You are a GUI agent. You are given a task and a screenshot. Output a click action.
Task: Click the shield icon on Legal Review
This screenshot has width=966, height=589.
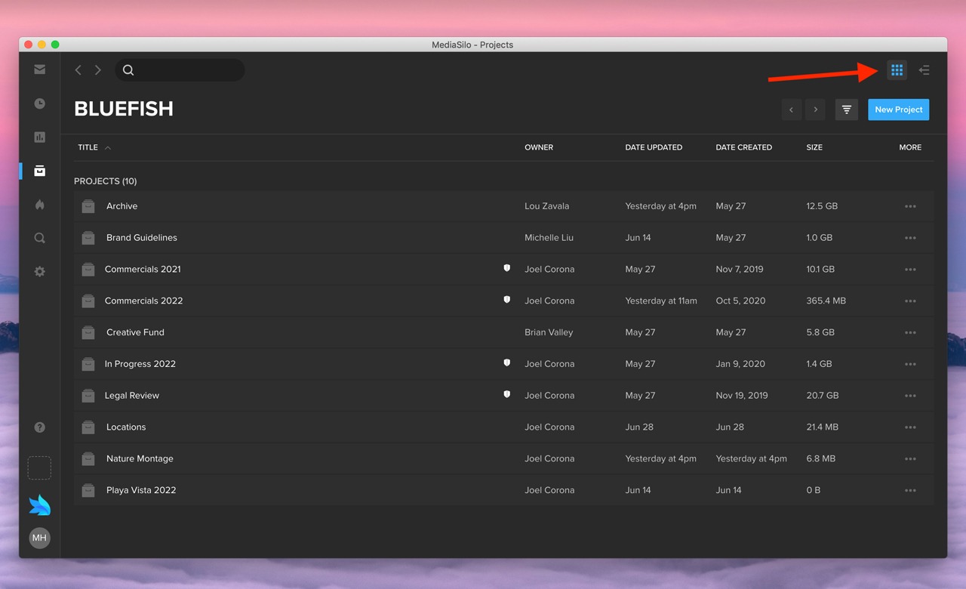(x=507, y=394)
